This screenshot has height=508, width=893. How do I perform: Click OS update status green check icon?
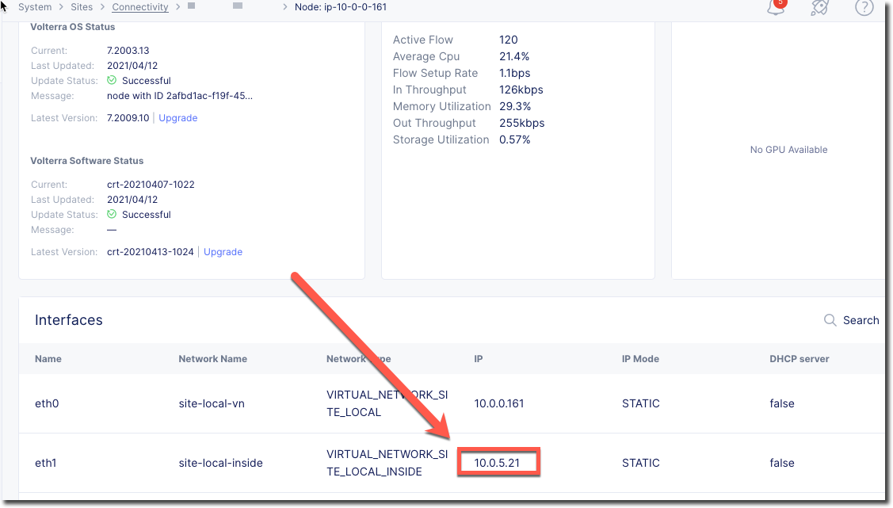tap(112, 81)
